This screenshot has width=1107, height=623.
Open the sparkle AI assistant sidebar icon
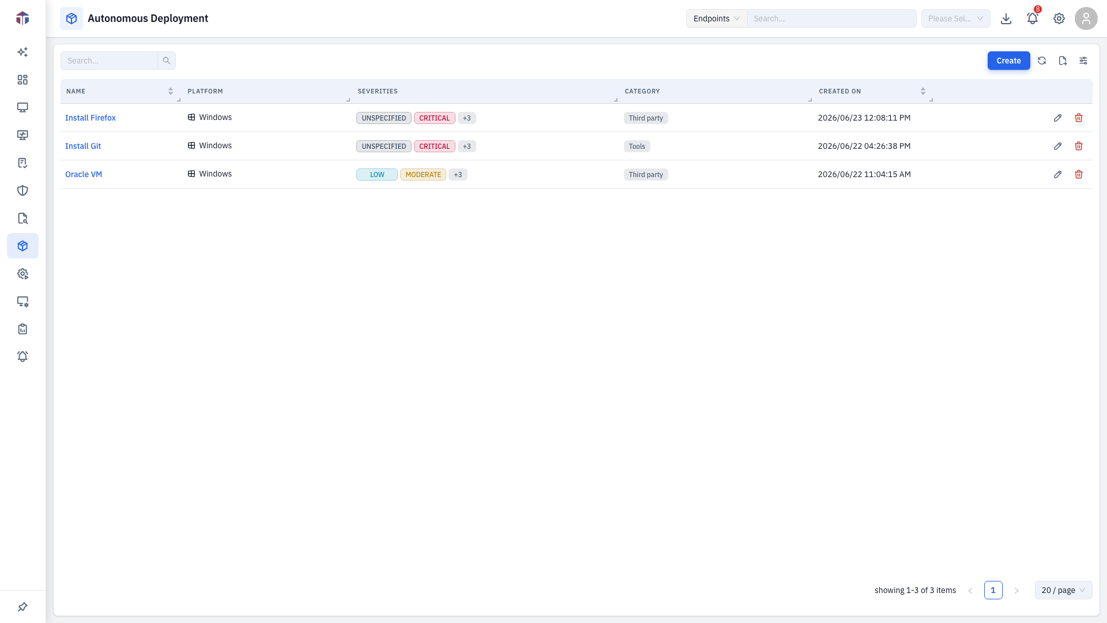click(22, 52)
